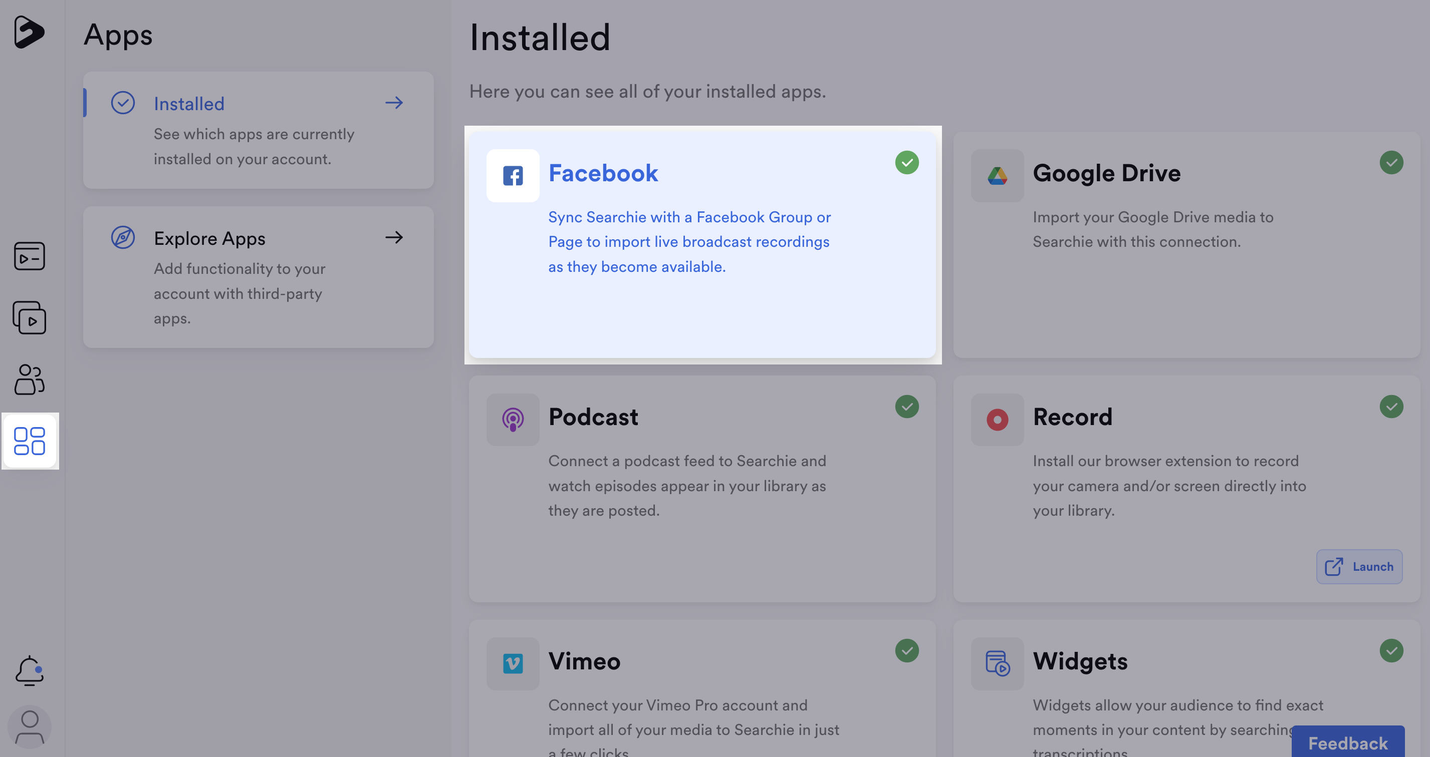Viewport: 1430px width, 757px height.
Task: Click the Podcast installed green checkmark
Action: [906, 407]
